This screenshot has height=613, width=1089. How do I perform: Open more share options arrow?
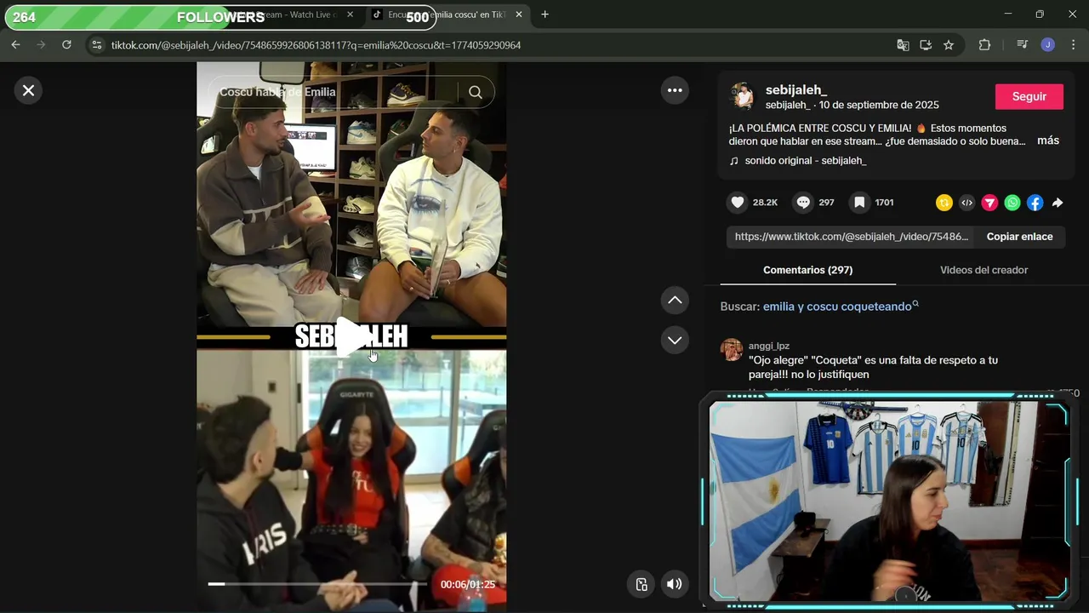click(1058, 203)
